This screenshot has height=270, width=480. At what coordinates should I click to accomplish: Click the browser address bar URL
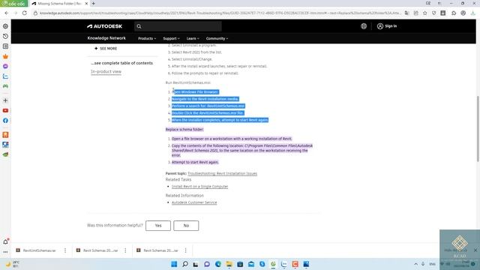coord(220,13)
